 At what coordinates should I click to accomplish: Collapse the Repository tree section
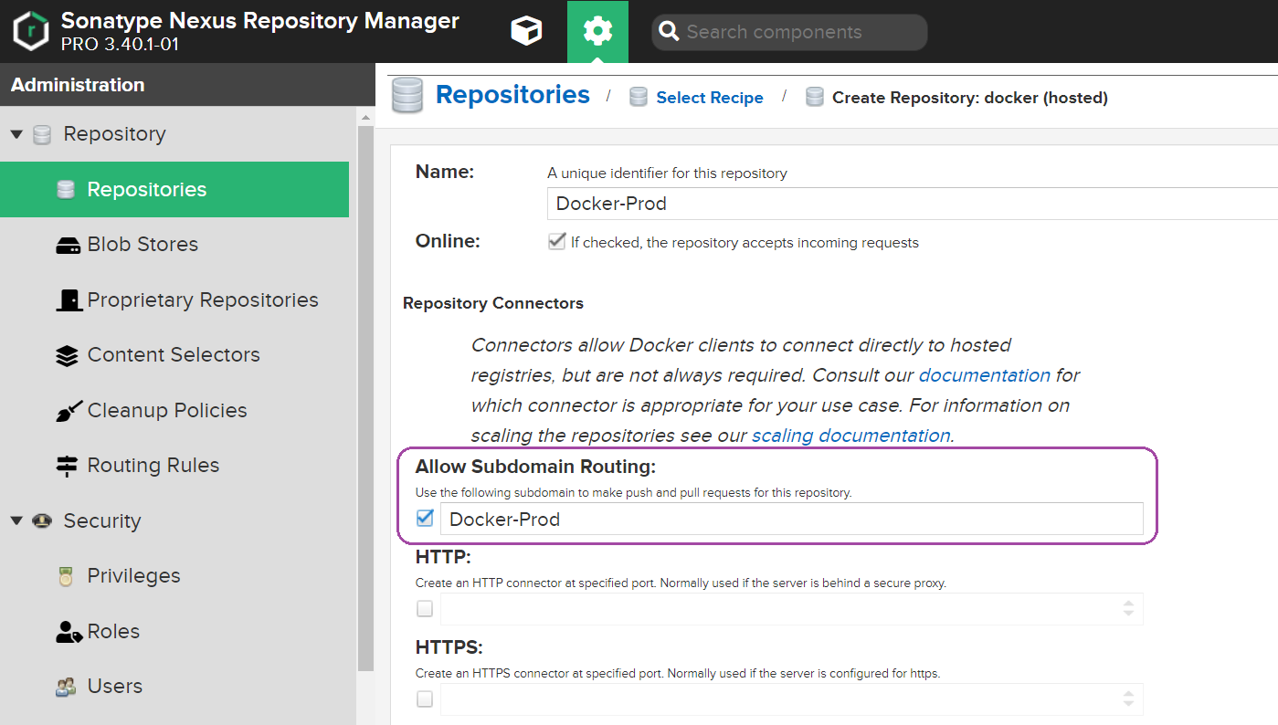[16, 134]
